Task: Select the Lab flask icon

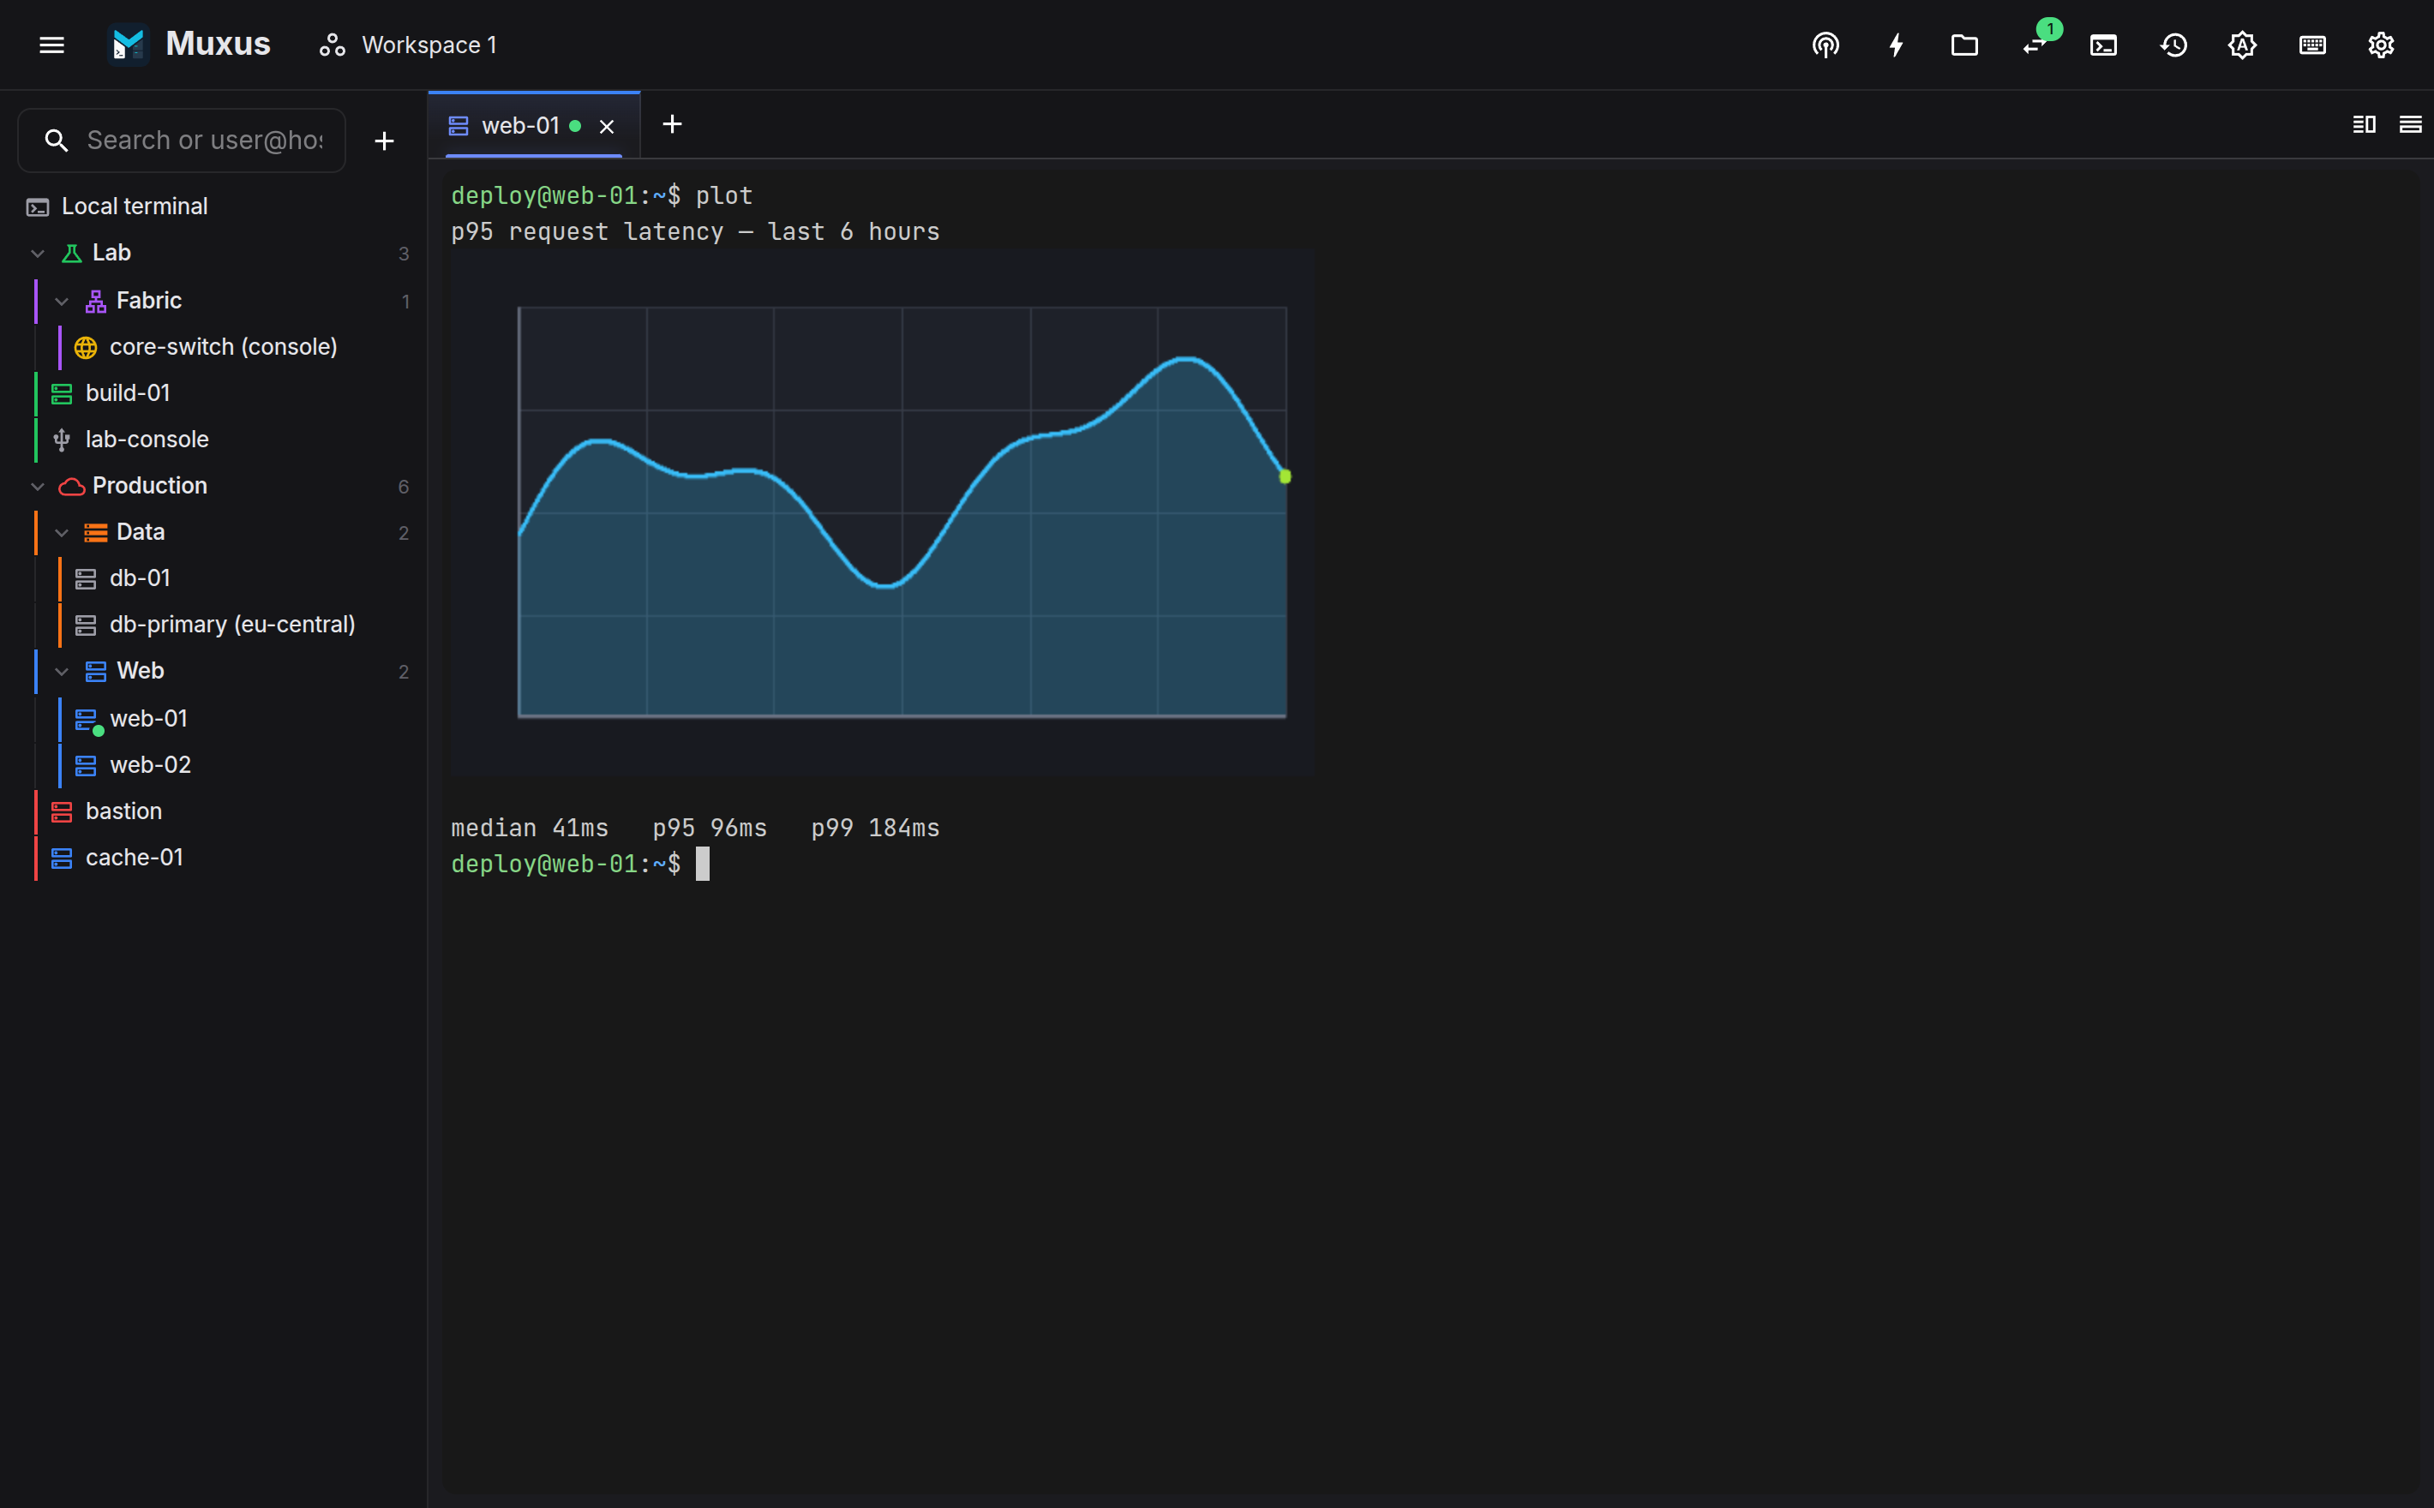Action: pyautogui.click(x=72, y=254)
